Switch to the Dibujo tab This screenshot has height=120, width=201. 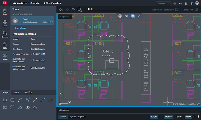coord(5,92)
